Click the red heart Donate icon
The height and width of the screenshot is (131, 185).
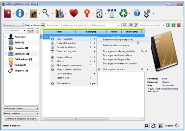pyautogui.click(x=74, y=13)
